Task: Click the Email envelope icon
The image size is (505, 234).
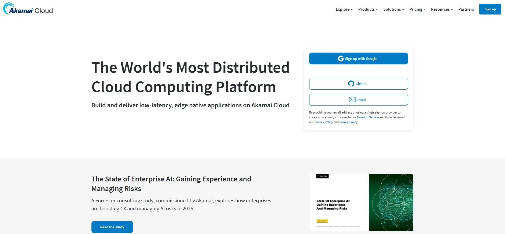Action: (x=352, y=100)
